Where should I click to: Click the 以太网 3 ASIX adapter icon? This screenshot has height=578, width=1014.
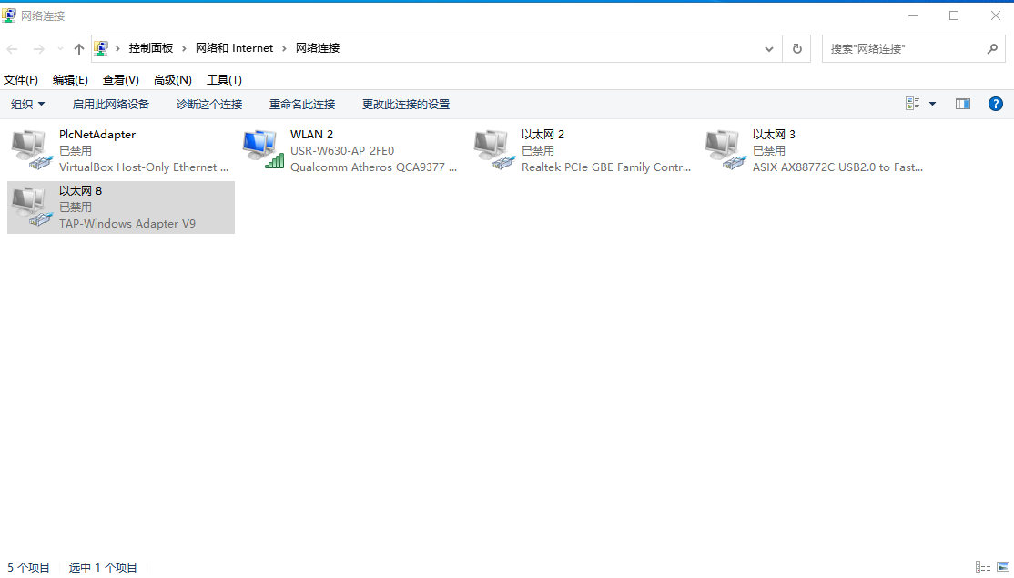click(x=725, y=150)
